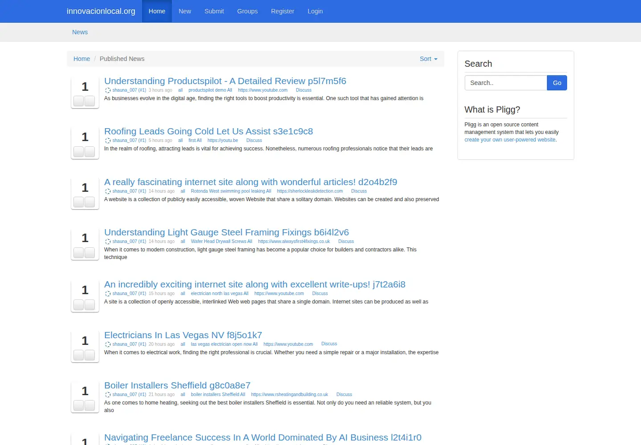Image resolution: width=641 pixels, height=445 pixels.
Task: Click the author avatar under Roofing Leads Going Cold
Action: (108, 141)
